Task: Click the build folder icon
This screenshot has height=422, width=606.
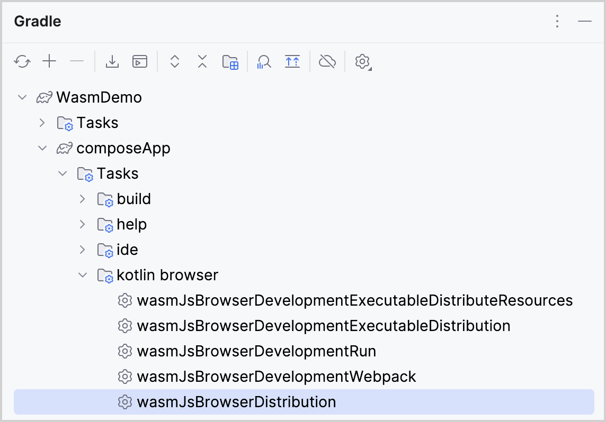Action: pyautogui.click(x=105, y=199)
